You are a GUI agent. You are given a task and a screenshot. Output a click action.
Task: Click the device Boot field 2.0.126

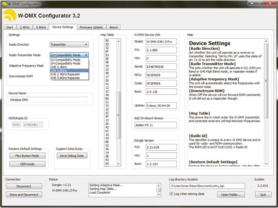click(161, 92)
